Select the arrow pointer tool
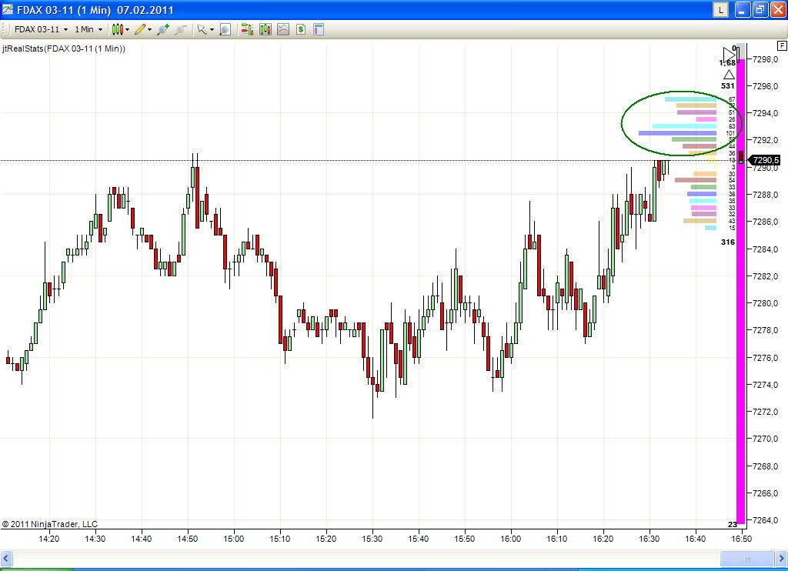The height and width of the screenshot is (571, 788). click(x=202, y=29)
